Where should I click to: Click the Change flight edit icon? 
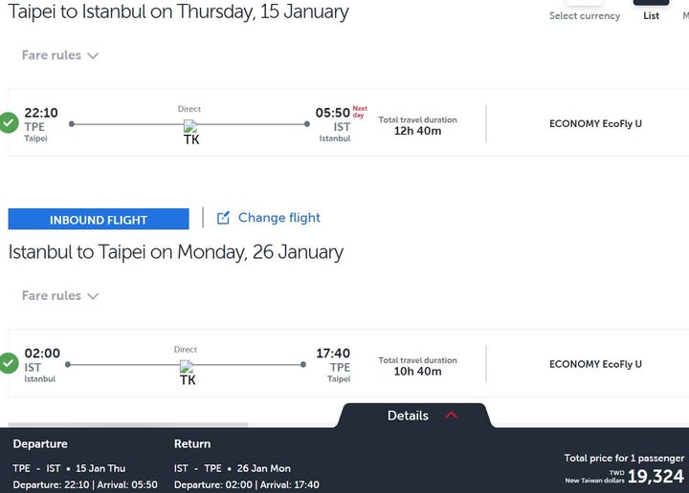(x=223, y=218)
